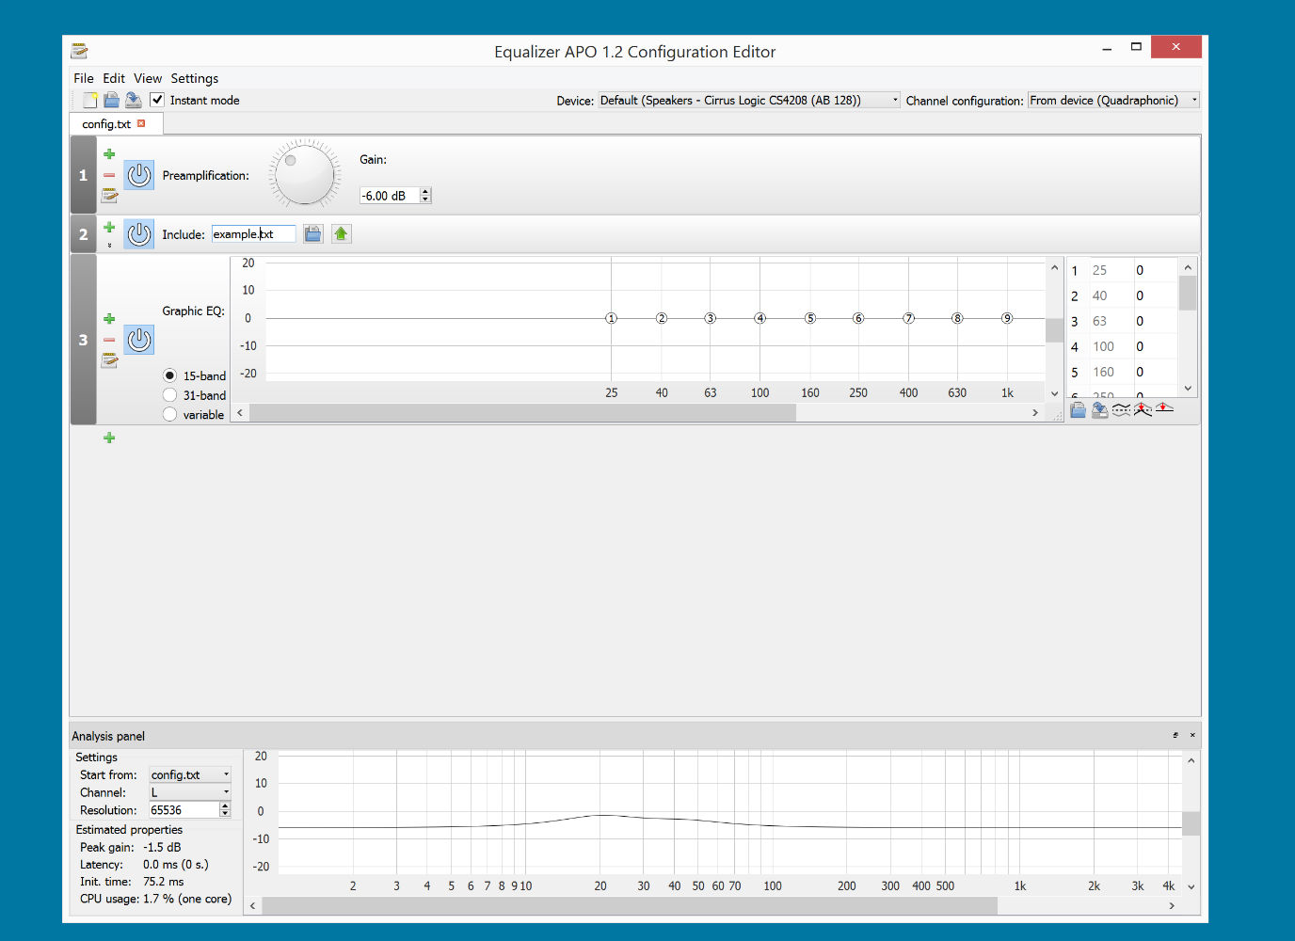The image size is (1295, 941).
Task: Click the gain cell for band 100
Action: (x=1155, y=346)
